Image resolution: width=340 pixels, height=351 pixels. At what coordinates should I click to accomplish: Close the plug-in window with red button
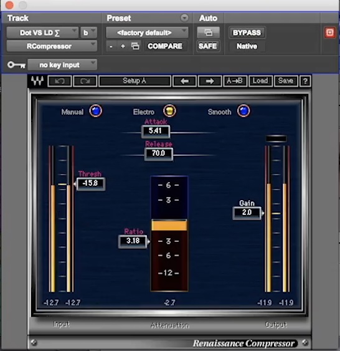coord(9,5)
